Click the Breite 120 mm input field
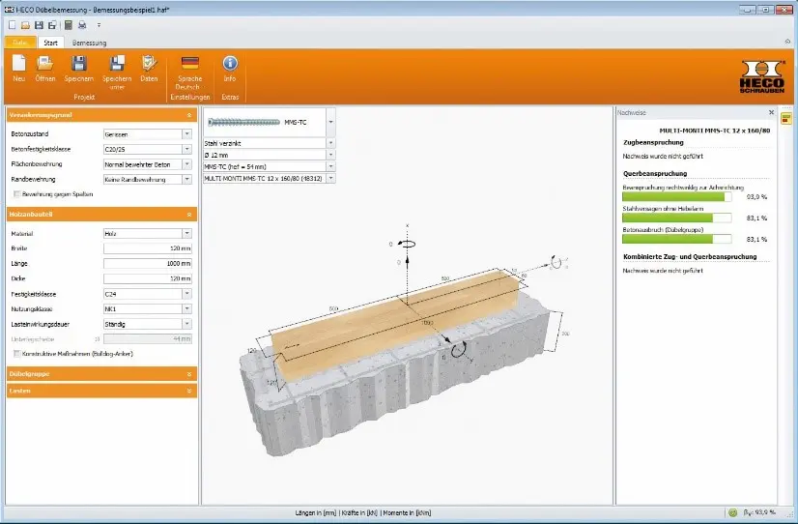This screenshot has width=798, height=524. [x=148, y=248]
